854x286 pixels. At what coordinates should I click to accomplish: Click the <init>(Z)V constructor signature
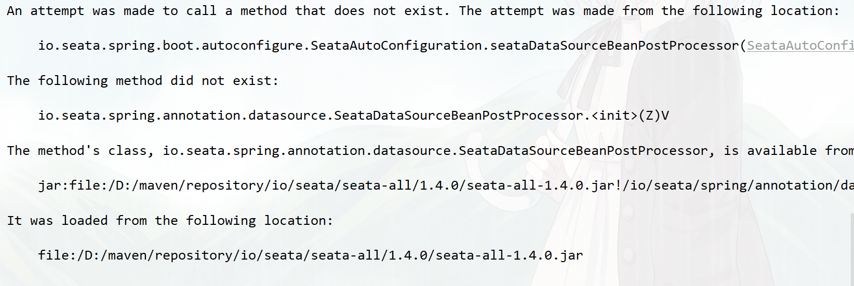coord(630,116)
